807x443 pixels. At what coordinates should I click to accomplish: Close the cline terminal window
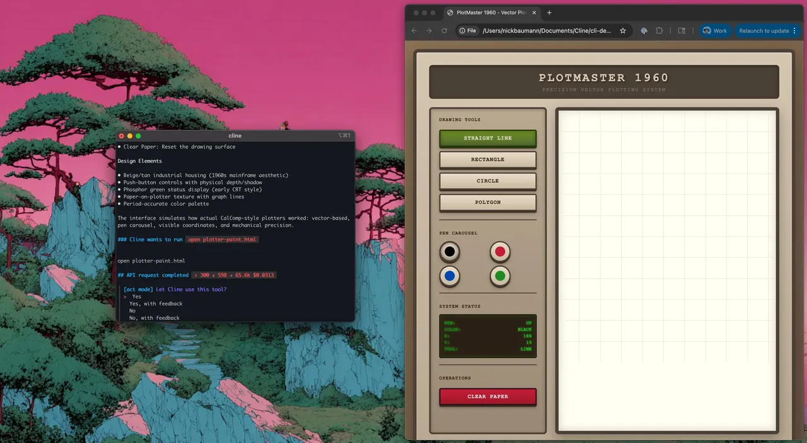(122, 136)
